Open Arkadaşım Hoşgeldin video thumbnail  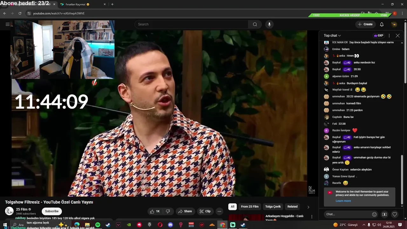246,217
